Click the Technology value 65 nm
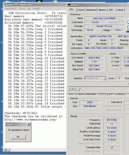129x155 pixels. [90, 30]
